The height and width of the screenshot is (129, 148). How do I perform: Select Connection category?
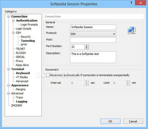(19, 16)
